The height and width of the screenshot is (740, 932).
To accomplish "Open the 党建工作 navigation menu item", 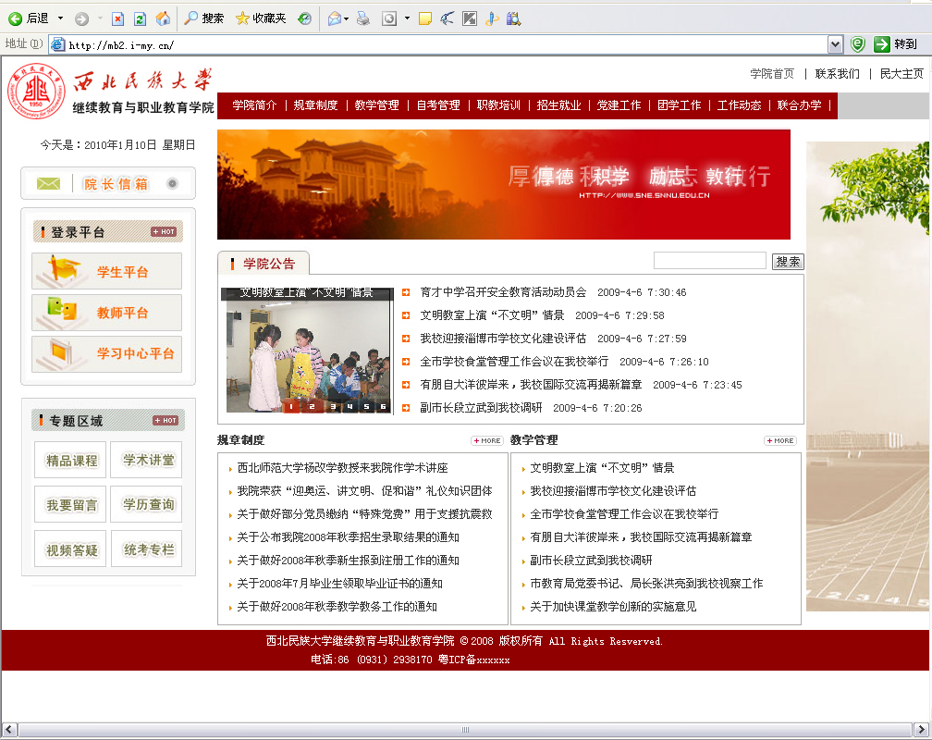I will click(x=619, y=105).
